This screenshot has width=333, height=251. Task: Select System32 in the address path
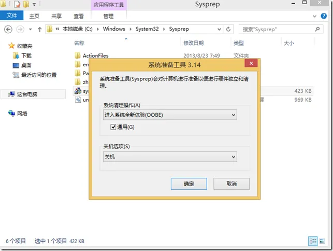147,29
